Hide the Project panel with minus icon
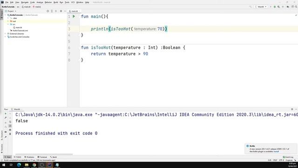Image resolution: width=298 pixels, height=168 pixels. (65, 11)
